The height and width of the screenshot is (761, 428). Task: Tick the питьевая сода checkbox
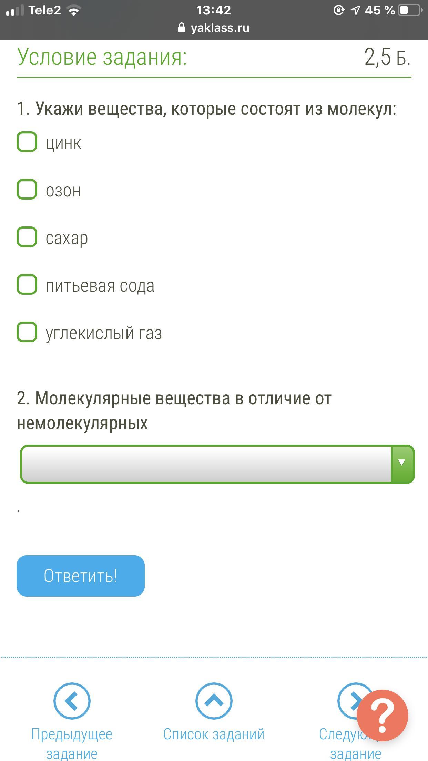point(27,284)
